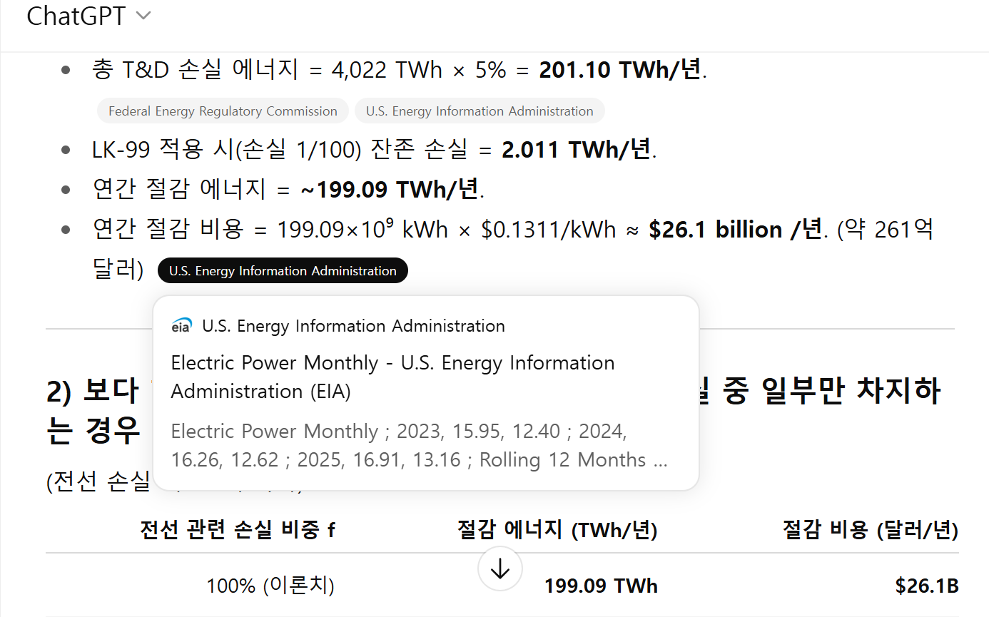Open the Electric Power Monthly title in popup
The height and width of the screenshot is (617, 989).
click(x=392, y=377)
